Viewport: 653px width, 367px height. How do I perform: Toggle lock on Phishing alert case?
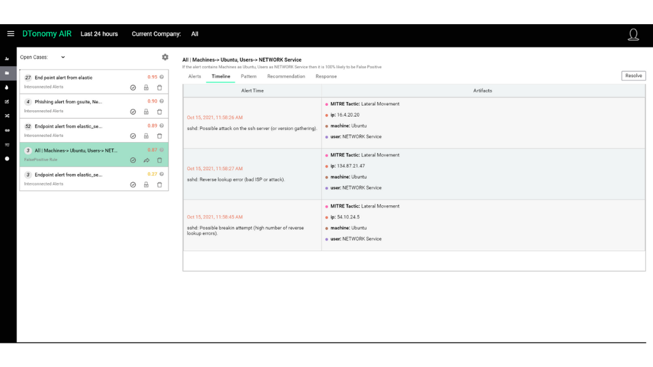coord(146,112)
